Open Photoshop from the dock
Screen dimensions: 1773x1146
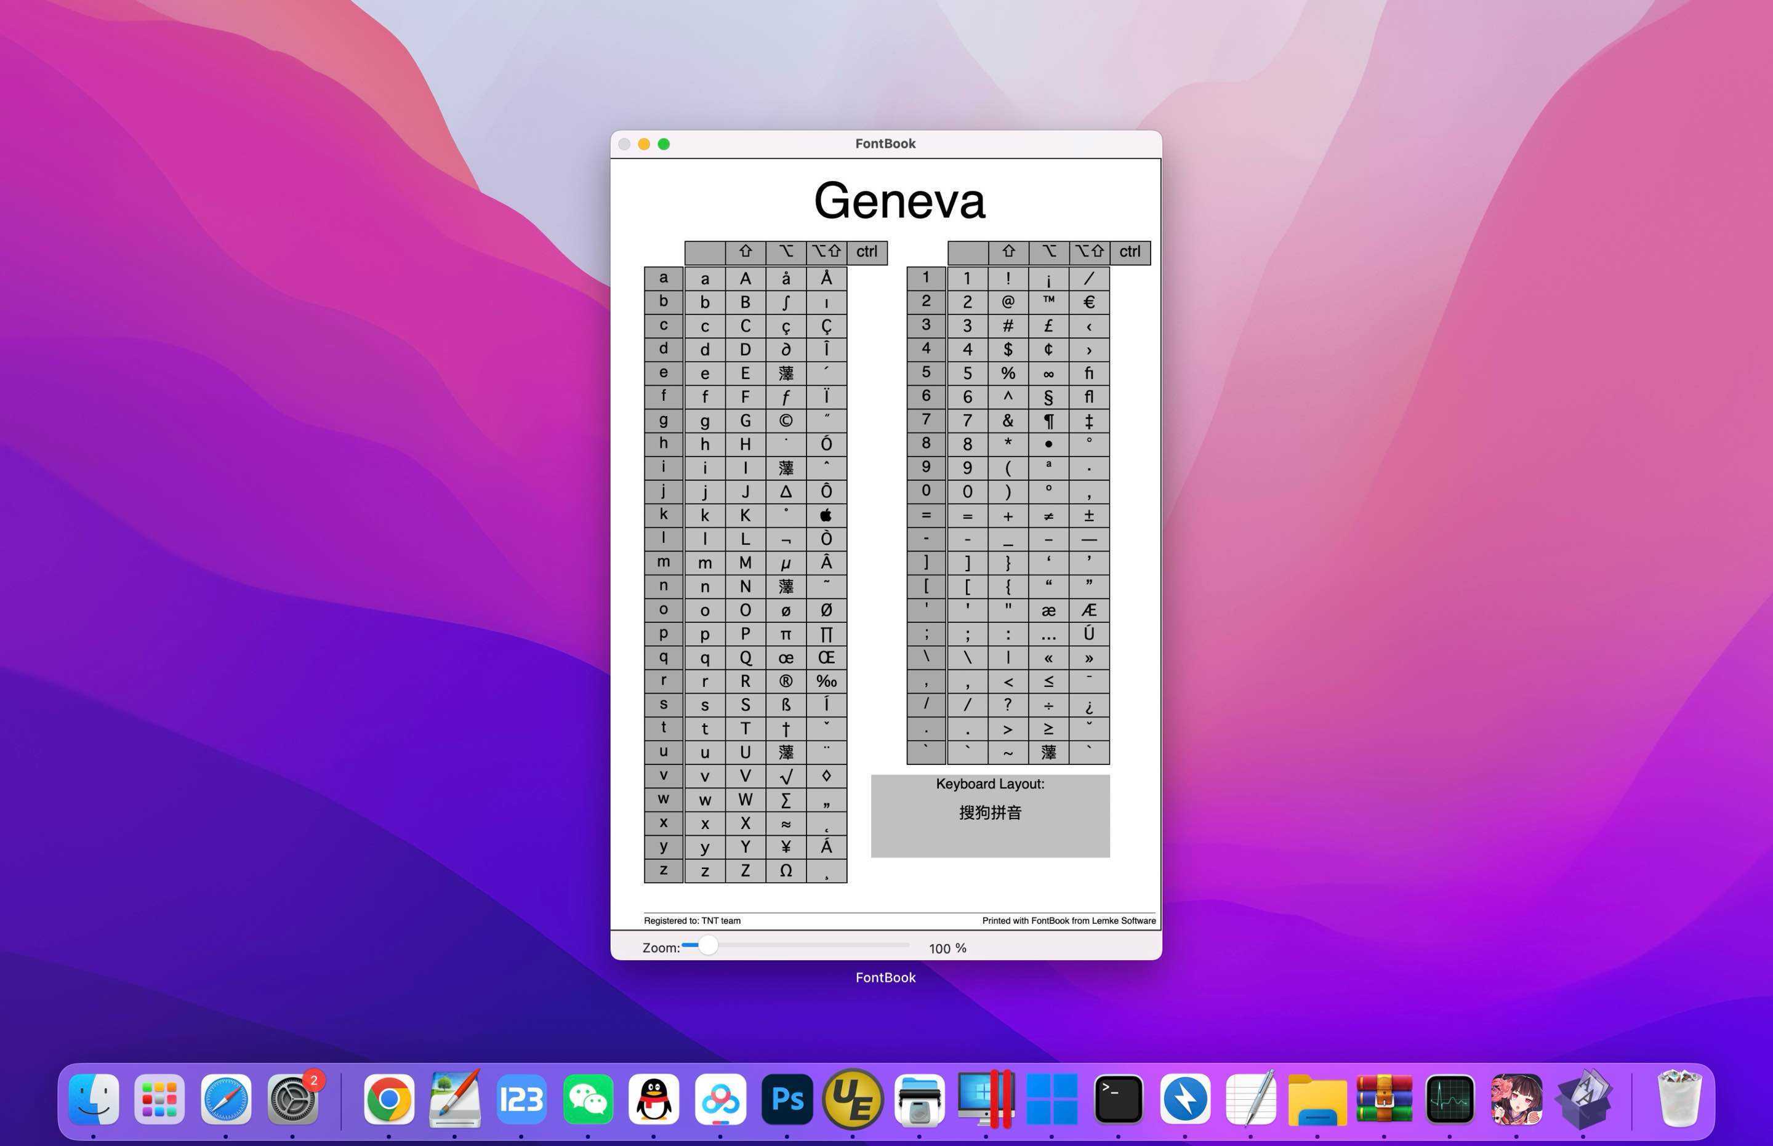pos(787,1099)
